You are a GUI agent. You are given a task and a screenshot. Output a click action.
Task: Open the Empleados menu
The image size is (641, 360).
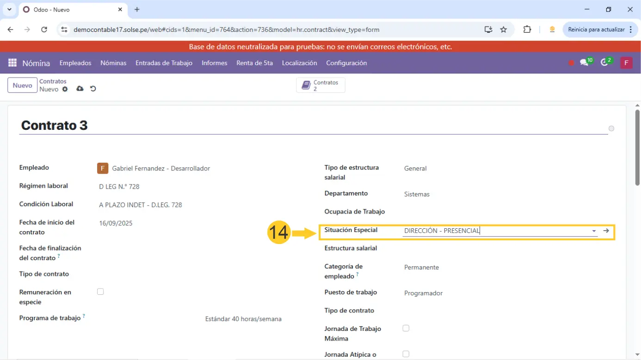pos(75,63)
